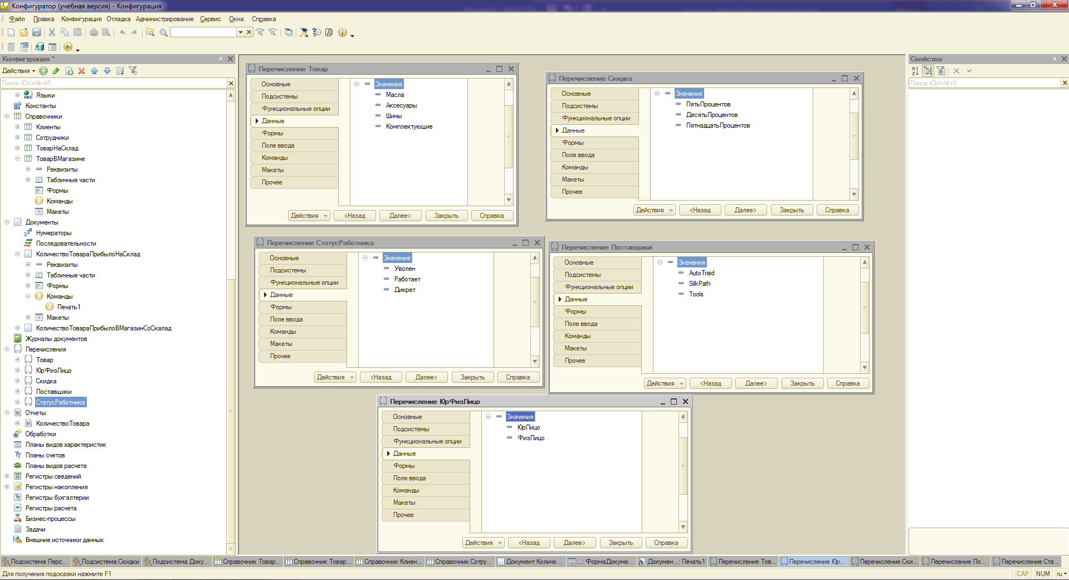Viewport: 1069px width, 580px height.
Task: Select ДесятьПроцентов in Перечисление Скидка
Action: point(712,115)
